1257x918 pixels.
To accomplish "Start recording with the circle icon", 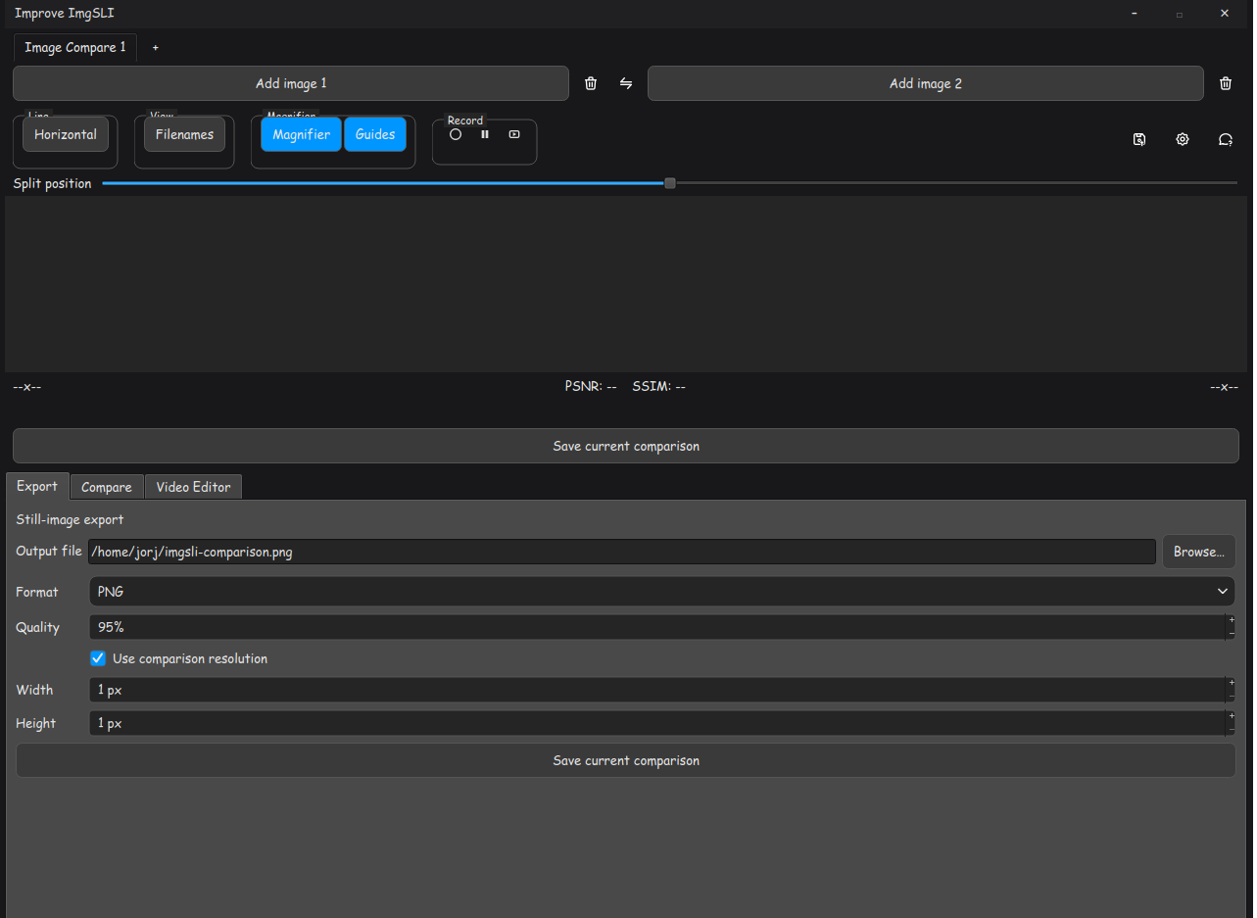I will pyautogui.click(x=456, y=134).
